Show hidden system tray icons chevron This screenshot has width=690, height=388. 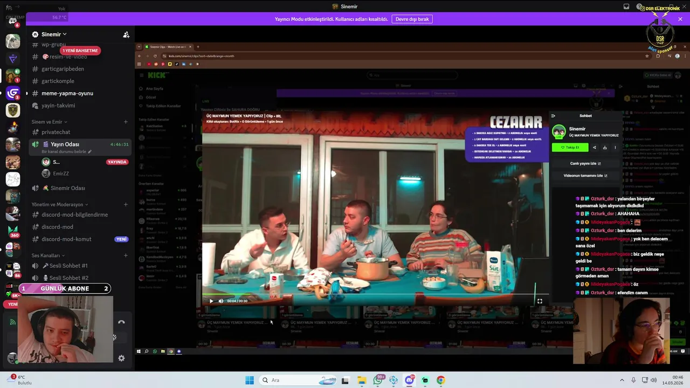coord(622,380)
